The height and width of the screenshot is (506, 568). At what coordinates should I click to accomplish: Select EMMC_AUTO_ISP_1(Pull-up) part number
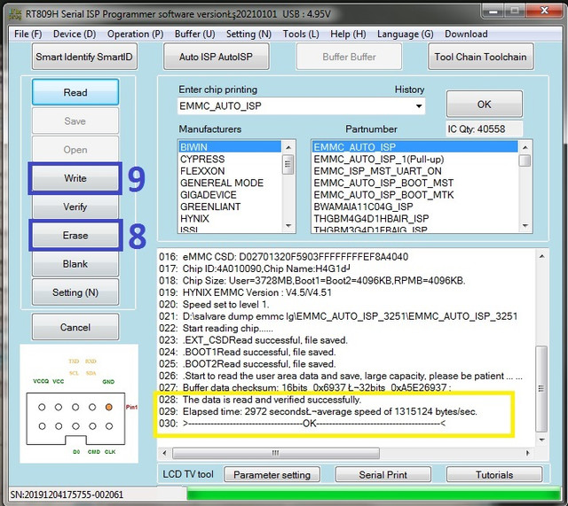(414, 160)
